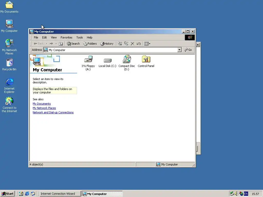
Task: Click the "4 object(s)" status bar text
Action: (36, 164)
